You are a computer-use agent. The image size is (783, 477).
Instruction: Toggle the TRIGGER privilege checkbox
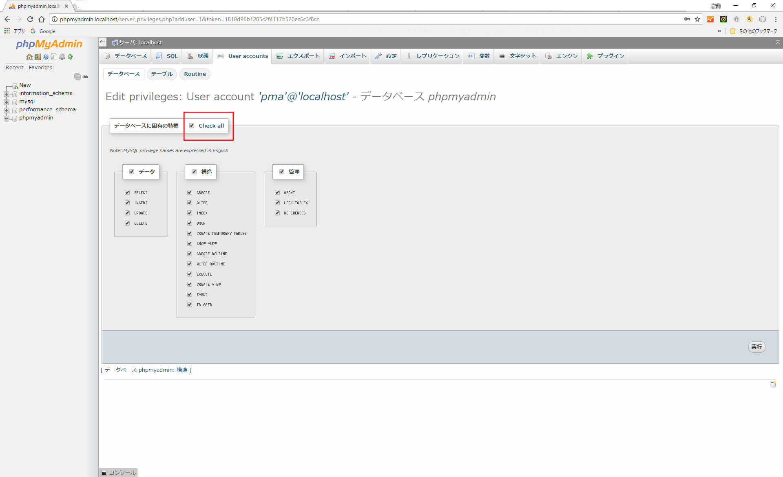tap(190, 305)
